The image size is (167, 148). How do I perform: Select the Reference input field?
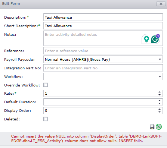(x=103, y=51)
